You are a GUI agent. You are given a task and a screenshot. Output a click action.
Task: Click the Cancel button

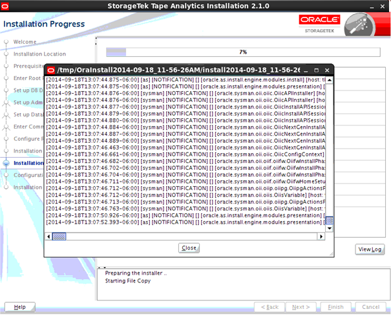tap(370, 307)
